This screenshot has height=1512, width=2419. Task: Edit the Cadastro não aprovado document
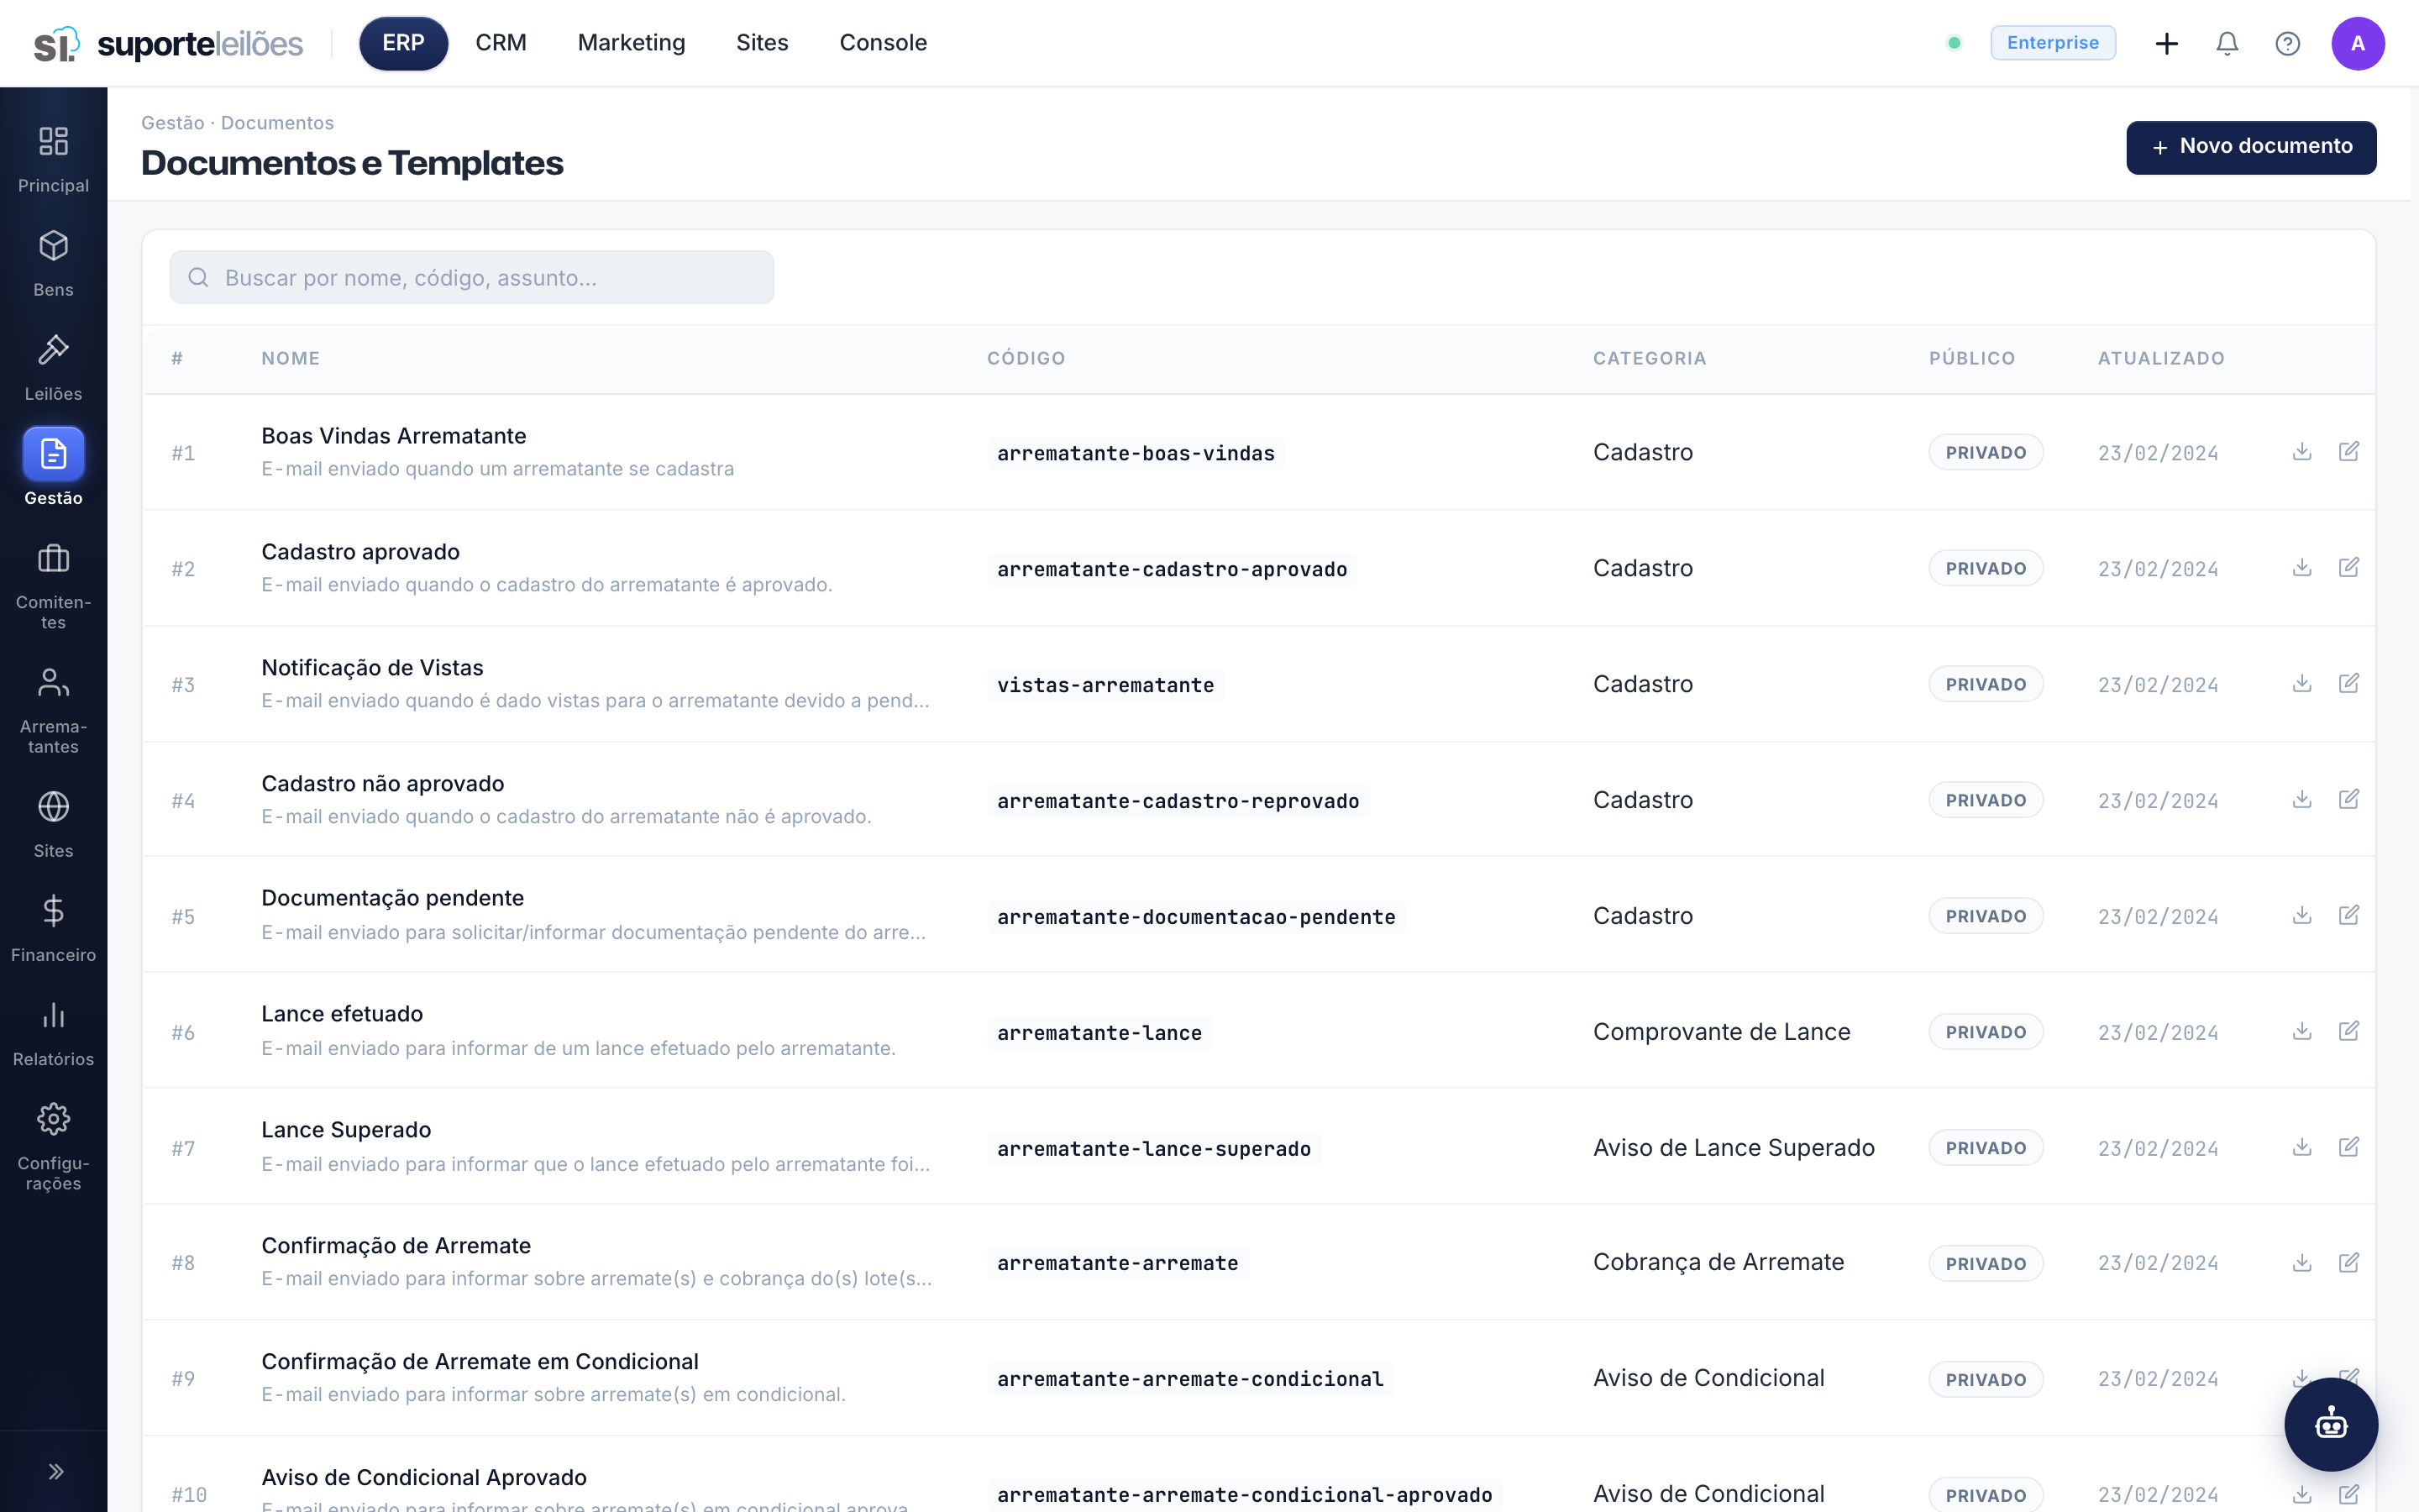coord(2349,799)
